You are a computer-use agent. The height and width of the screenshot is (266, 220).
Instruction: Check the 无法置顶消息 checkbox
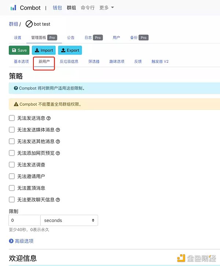coord(12,188)
